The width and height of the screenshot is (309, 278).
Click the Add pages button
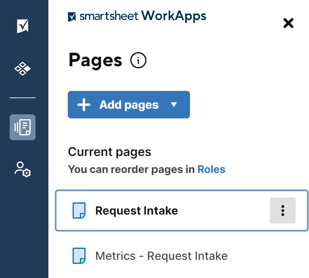(x=129, y=105)
